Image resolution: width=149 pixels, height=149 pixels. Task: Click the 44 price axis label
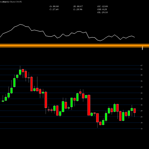pyautogui.click(x=142, y=93)
